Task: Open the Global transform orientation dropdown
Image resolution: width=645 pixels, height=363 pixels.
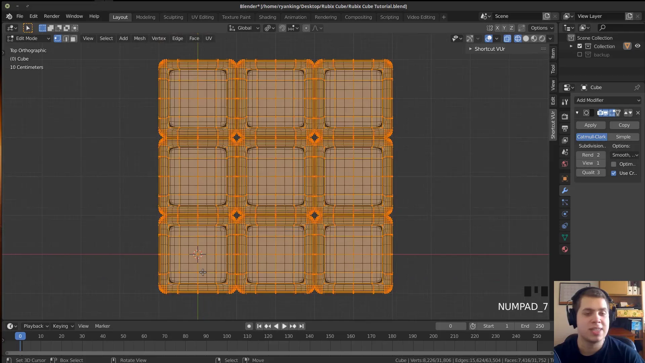Action: [244, 28]
